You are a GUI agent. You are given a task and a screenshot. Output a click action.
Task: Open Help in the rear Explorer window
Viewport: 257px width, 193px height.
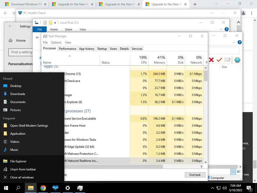[x=239, y=42]
